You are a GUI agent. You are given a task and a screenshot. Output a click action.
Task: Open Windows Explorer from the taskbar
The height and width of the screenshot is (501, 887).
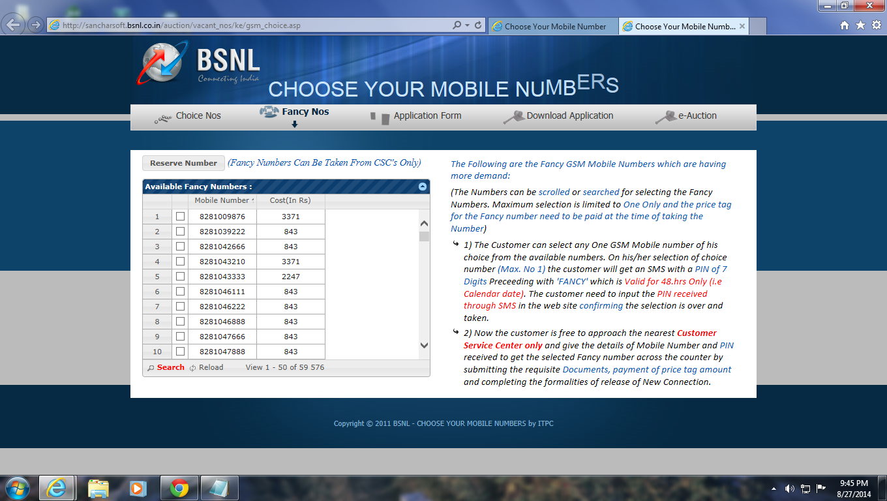point(98,487)
